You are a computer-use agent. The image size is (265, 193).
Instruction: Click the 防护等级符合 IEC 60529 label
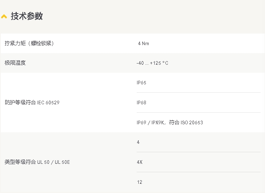point(32,102)
